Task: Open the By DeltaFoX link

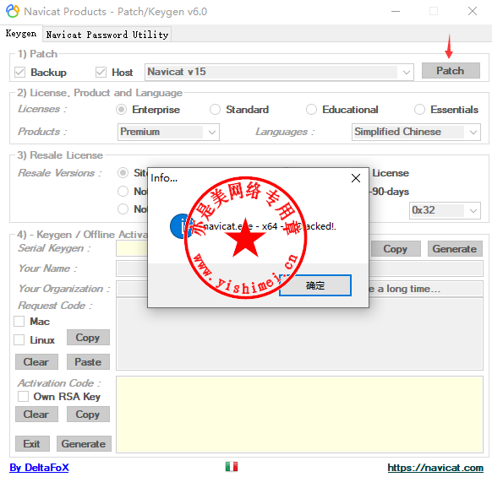Action: click(39, 467)
